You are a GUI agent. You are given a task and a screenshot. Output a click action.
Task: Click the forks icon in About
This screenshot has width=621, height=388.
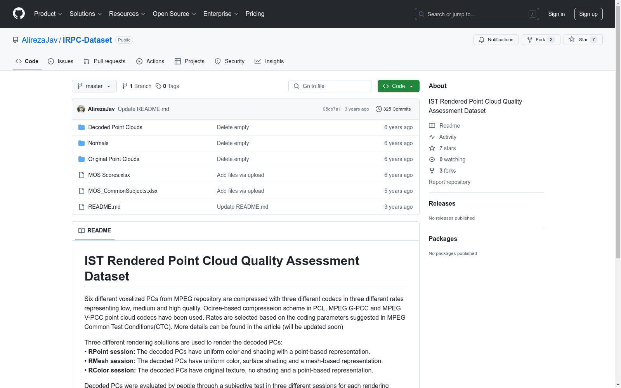click(432, 171)
